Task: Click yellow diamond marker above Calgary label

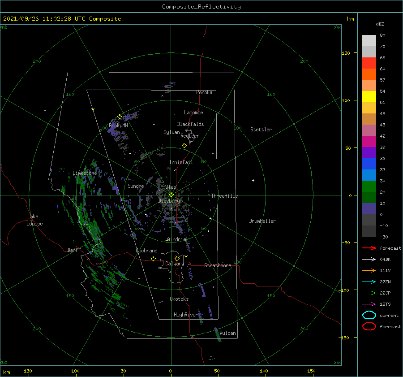Action: (177, 258)
